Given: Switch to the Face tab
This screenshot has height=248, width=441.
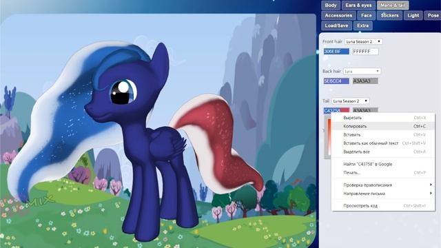Looking at the screenshot, I should (x=366, y=15).
